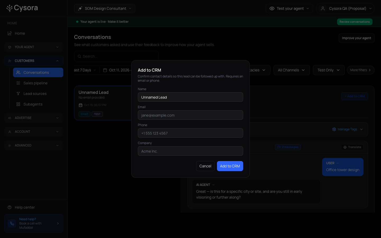Go to Sales pipeline

tap(38, 83)
